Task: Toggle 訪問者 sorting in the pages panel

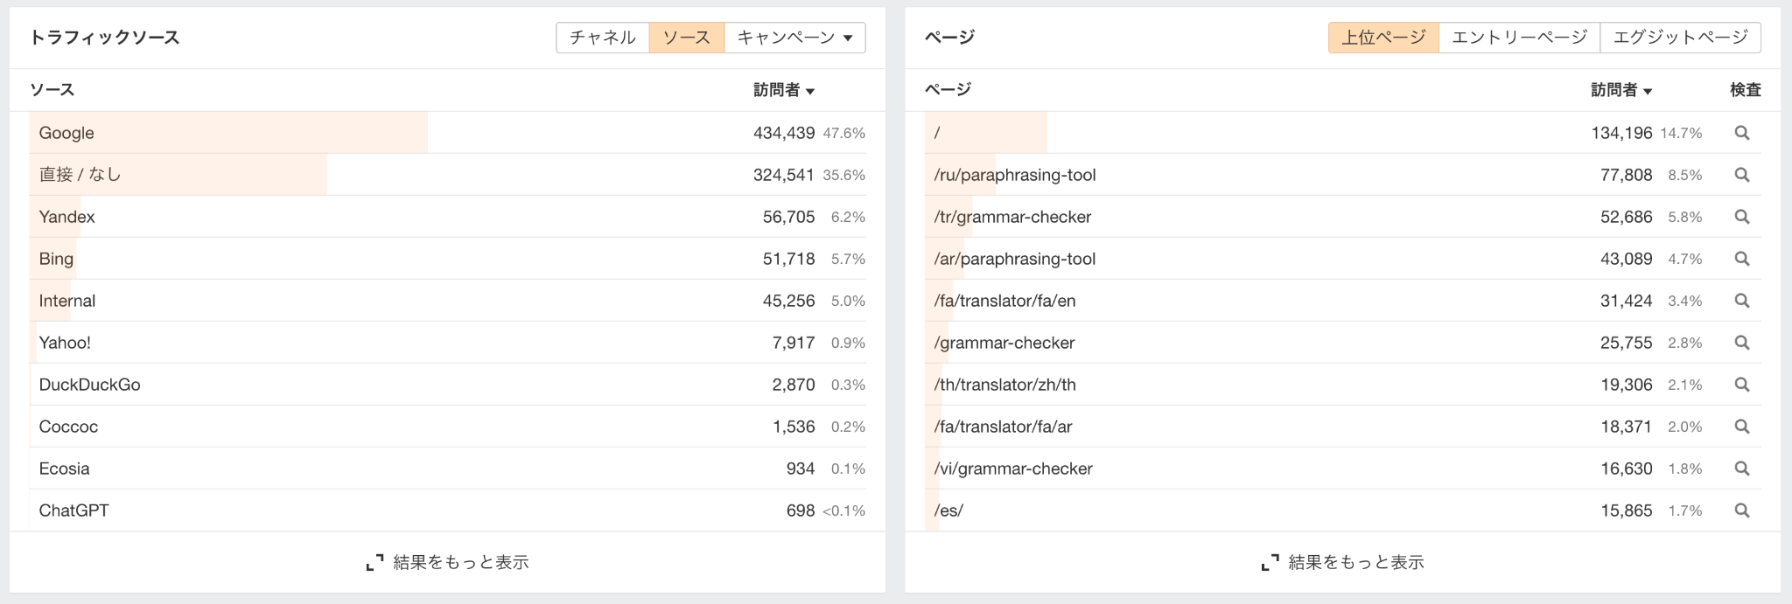Action: click(1621, 89)
